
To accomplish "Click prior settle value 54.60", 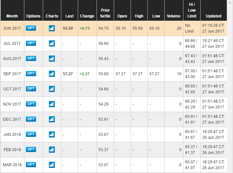I will coord(103,89).
